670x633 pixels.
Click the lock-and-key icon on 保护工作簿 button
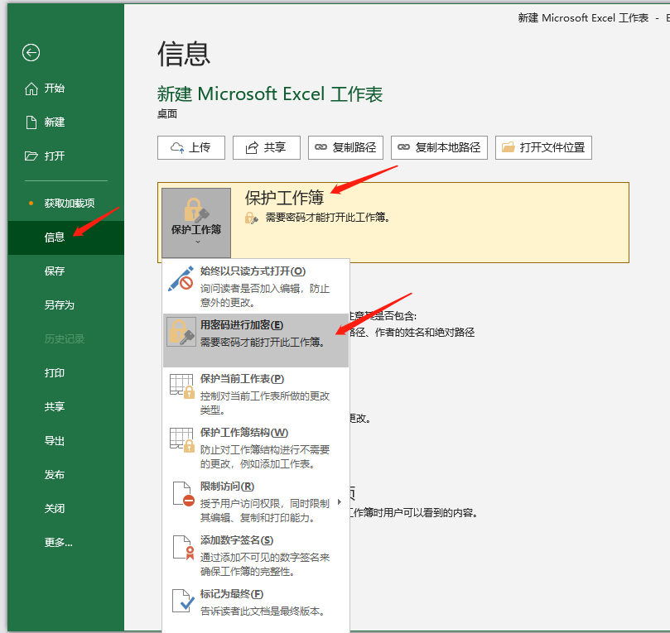tap(195, 209)
